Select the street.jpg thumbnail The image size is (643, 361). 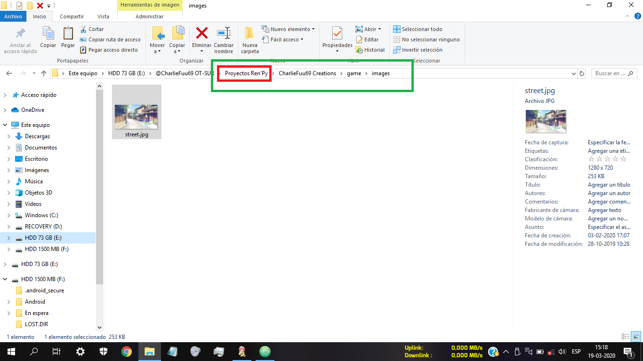(137, 117)
